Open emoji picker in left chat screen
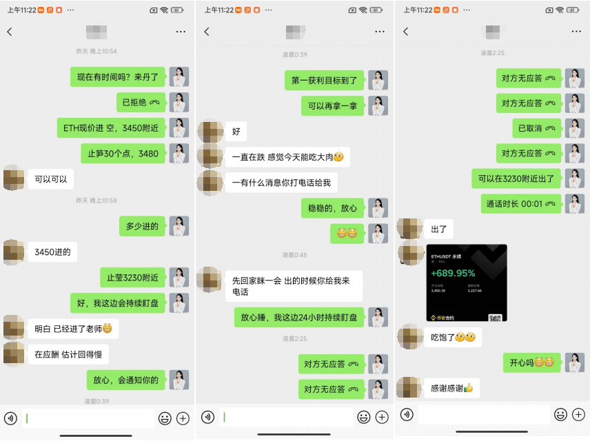Image resolution: width=590 pixels, height=441 pixels. point(165,418)
